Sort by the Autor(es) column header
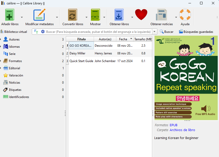Viewport: 219px width, 157px height. point(105,39)
